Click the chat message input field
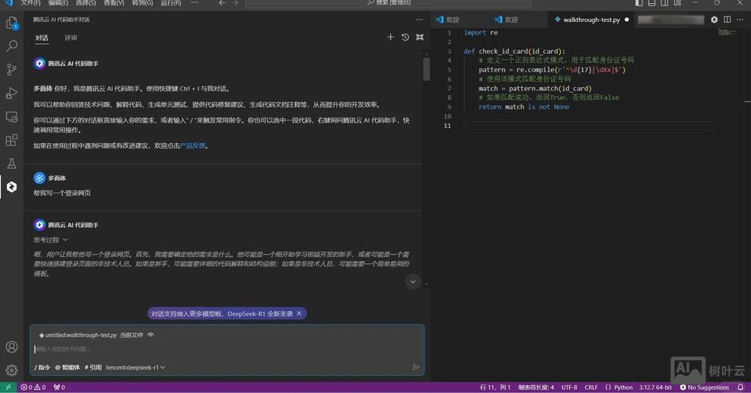751x393 pixels. tap(227, 349)
